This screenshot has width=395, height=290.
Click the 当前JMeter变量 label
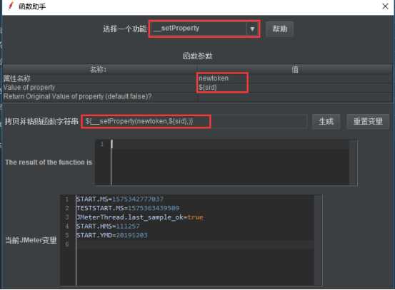point(31,240)
